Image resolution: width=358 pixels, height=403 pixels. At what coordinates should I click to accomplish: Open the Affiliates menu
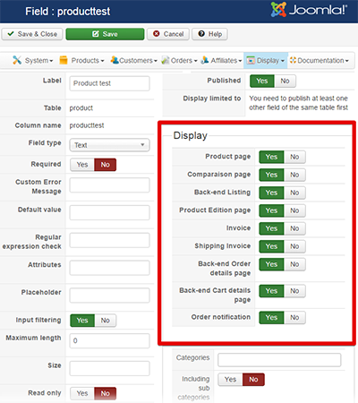pyautogui.click(x=226, y=60)
